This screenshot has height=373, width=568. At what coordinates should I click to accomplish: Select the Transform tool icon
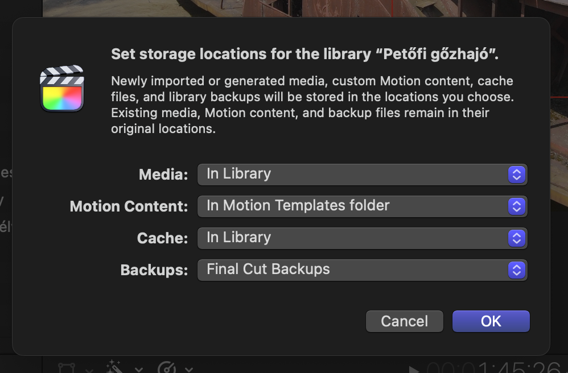point(67,368)
